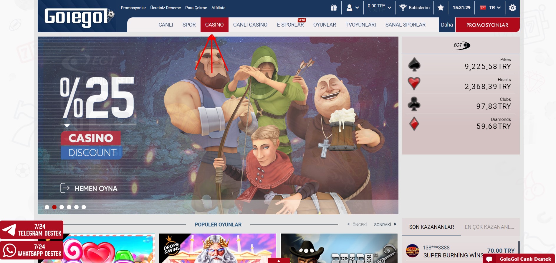Click the Clubs 97.83 TRY jackpot amount

click(x=494, y=106)
